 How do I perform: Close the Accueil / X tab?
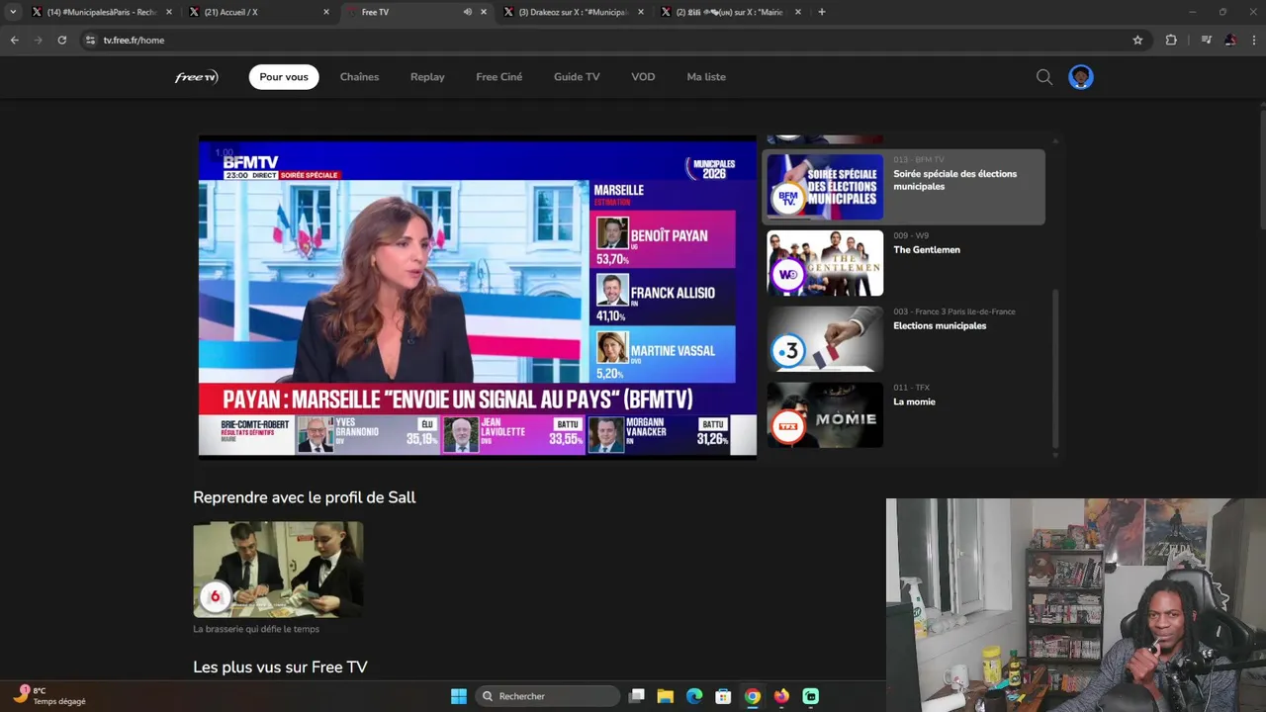[326, 12]
